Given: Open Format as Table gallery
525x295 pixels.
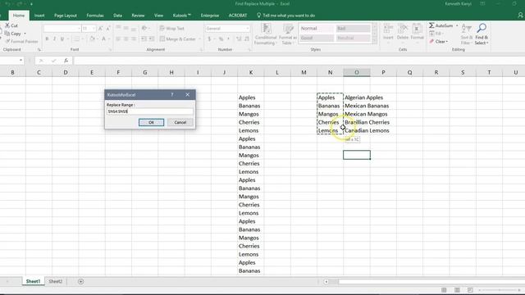Looking at the screenshot, I should 288,34.
